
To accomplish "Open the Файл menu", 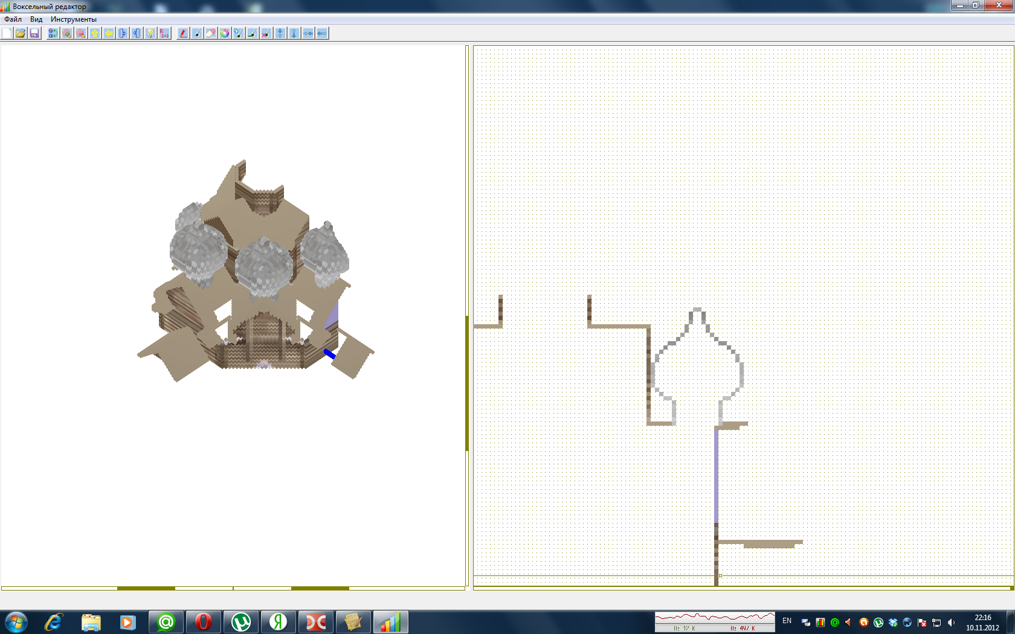I will coord(13,19).
